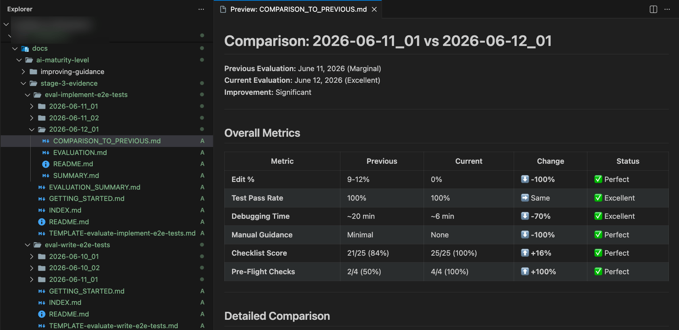Open editor more actions ellipsis
The image size is (679, 330).
click(667, 9)
